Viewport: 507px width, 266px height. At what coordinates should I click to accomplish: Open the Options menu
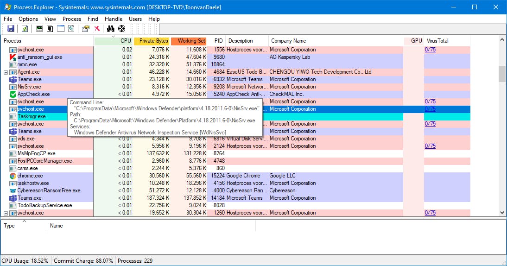click(28, 19)
